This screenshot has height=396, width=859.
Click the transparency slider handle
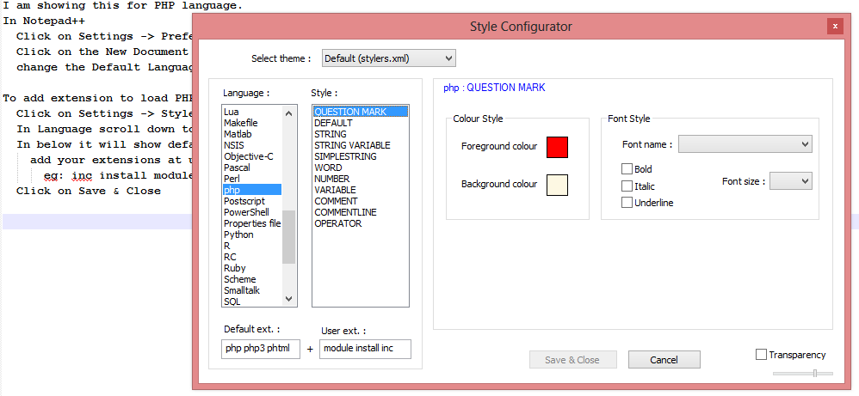(x=815, y=373)
